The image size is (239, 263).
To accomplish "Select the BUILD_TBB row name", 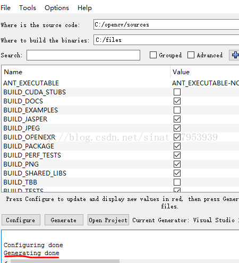I will click(20, 182).
